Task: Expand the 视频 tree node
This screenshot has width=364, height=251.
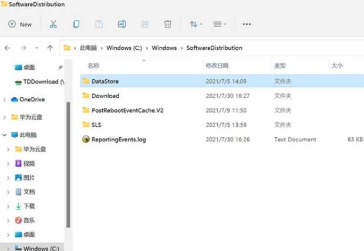Action: [x=8, y=164]
